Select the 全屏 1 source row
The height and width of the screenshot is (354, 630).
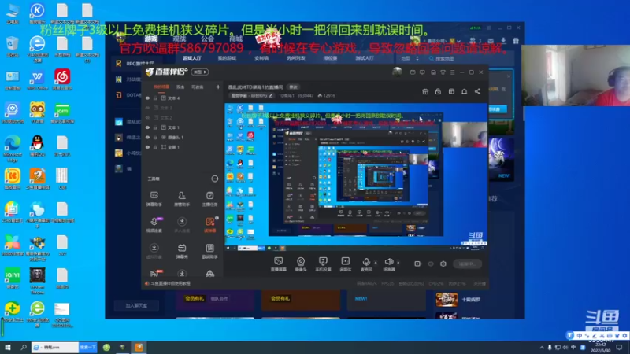pyautogui.click(x=182, y=147)
